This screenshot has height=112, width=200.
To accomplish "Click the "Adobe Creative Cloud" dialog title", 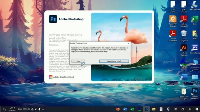I will pos(79,43).
